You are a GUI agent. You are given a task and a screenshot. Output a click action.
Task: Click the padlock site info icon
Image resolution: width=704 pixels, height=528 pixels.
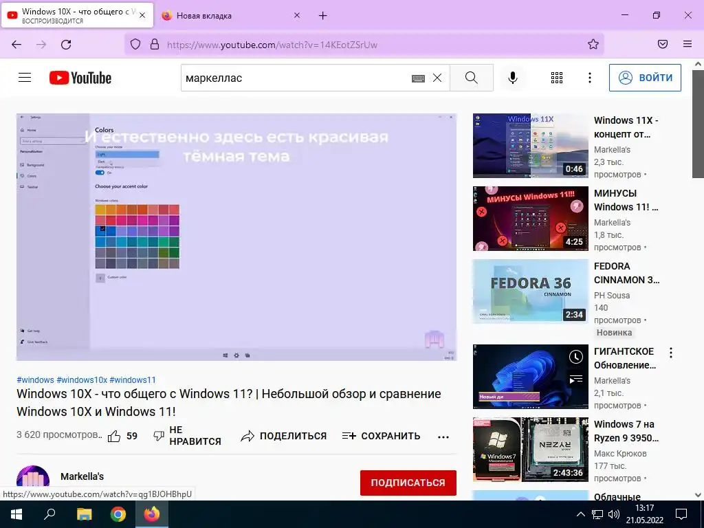(155, 44)
